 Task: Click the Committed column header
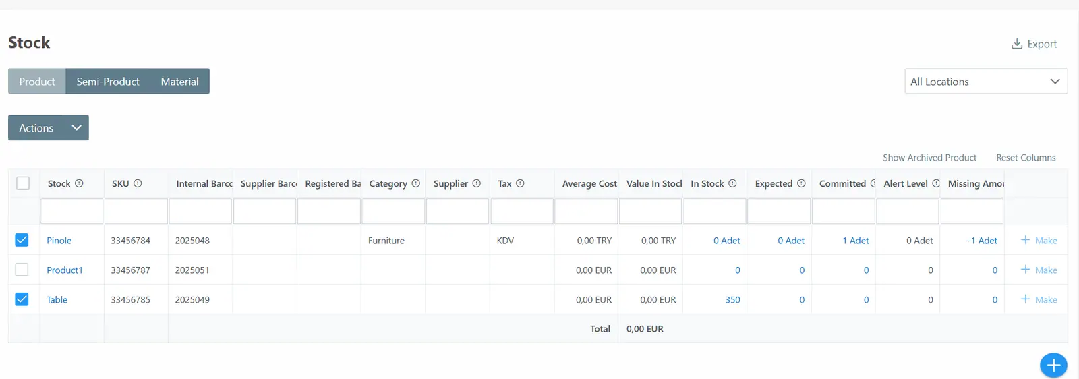click(x=842, y=183)
